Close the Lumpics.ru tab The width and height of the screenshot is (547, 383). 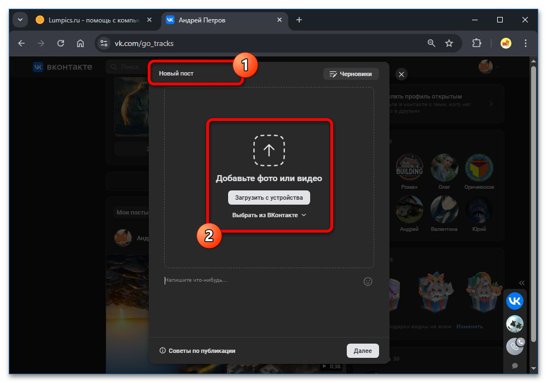point(149,20)
